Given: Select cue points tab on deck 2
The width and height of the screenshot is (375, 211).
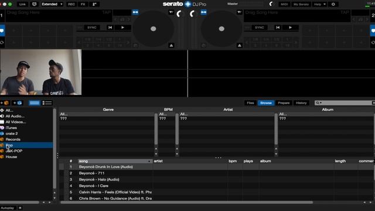Looking at the screenshot, I should tap(373, 31).
